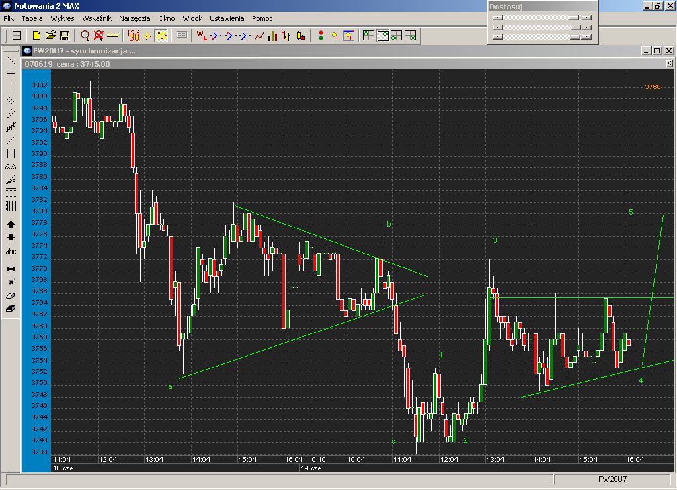
Task: Enable the yellow crosshair cursor icon
Action: [x=147, y=36]
